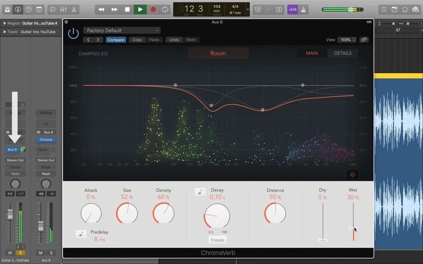423x264 pixels.
Task: Click the Copy button
Action: point(137,40)
